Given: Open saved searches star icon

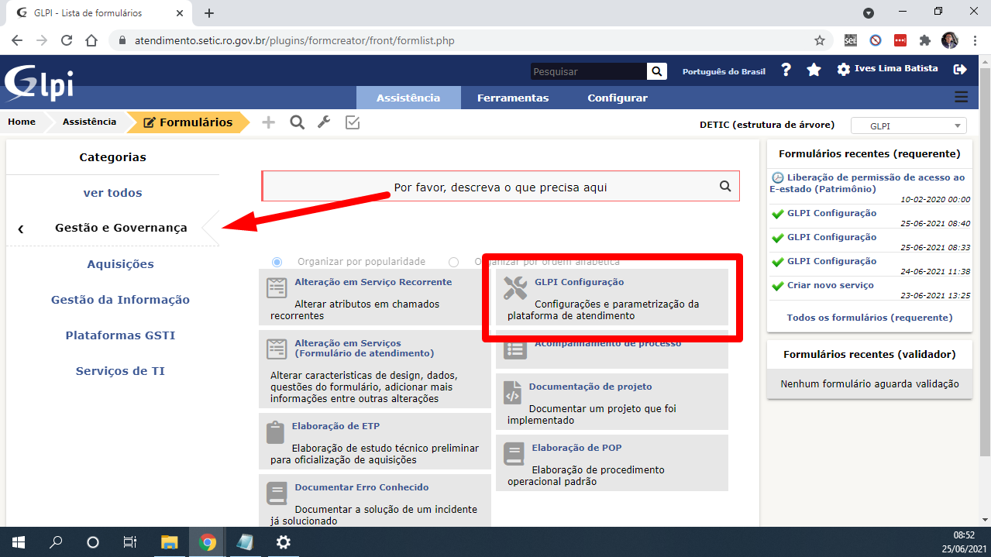Looking at the screenshot, I should click(x=814, y=70).
